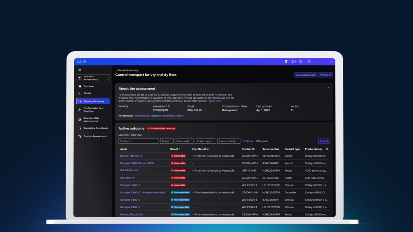Image resolution: width=413 pixels, height=232 pixels.
Task: Collapse the About the assessment panel
Action: (328, 88)
